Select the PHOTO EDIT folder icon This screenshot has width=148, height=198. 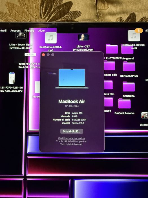point(112,49)
